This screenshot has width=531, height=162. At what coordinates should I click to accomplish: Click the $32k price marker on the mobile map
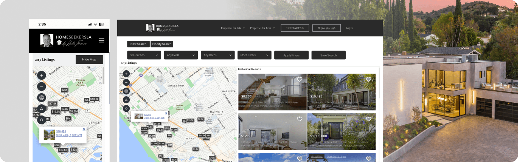pyautogui.click(x=74, y=150)
